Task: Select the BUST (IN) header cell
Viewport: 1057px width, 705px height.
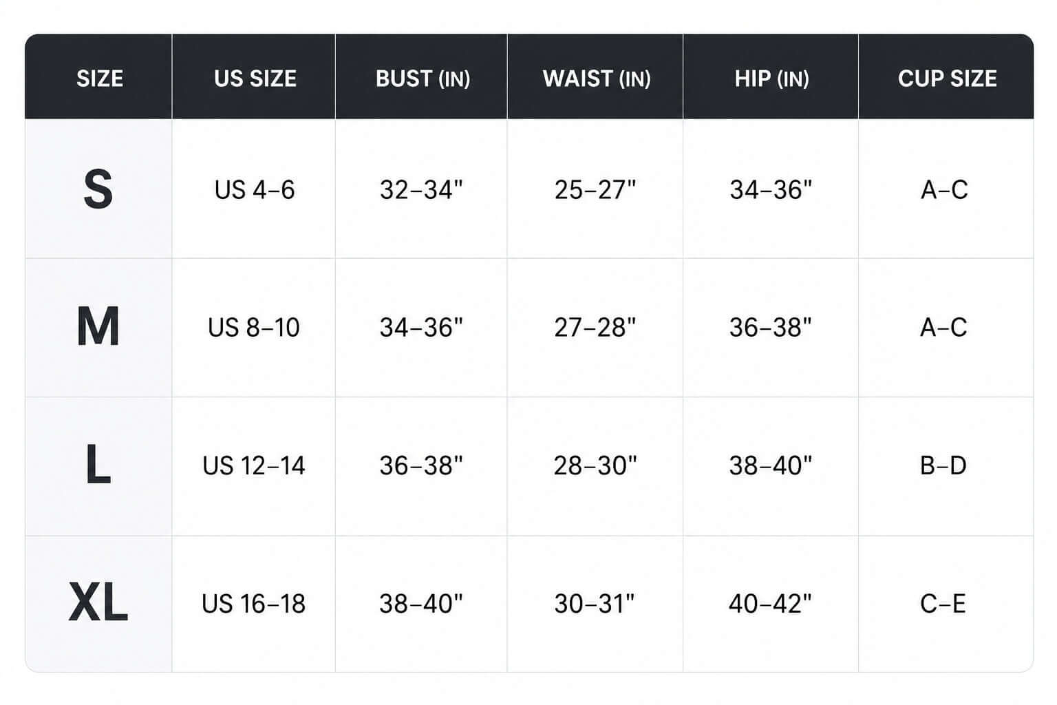Action: coord(422,77)
